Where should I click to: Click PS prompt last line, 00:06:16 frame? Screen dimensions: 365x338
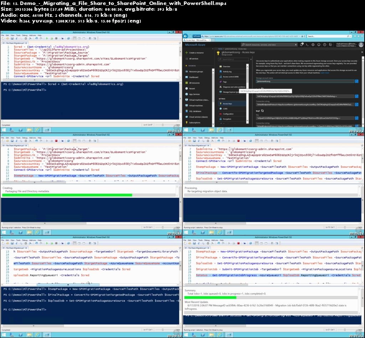[25, 309]
